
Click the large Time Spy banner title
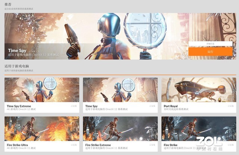coord(17,51)
